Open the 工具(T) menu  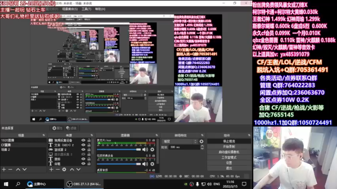pos(86,9)
